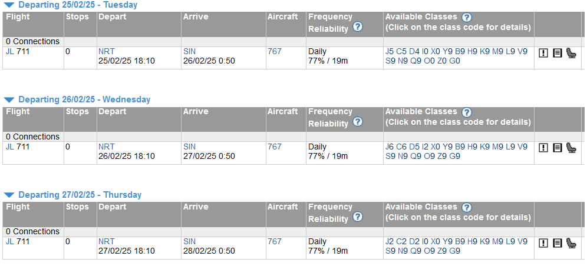Image resolution: width=587 pixels, height=266 pixels.
Task: Click class code D2 on the Thursday flight
Action: pyautogui.click(x=415, y=241)
